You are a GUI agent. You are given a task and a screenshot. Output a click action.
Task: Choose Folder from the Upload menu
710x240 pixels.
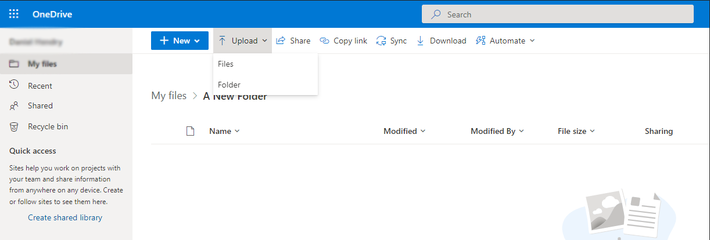click(266, 85)
